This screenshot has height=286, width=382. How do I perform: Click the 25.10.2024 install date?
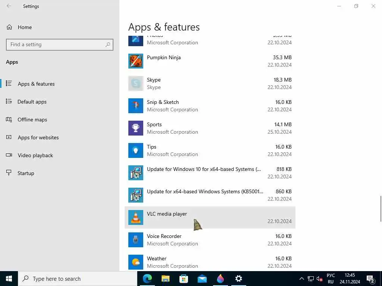tap(279, 132)
